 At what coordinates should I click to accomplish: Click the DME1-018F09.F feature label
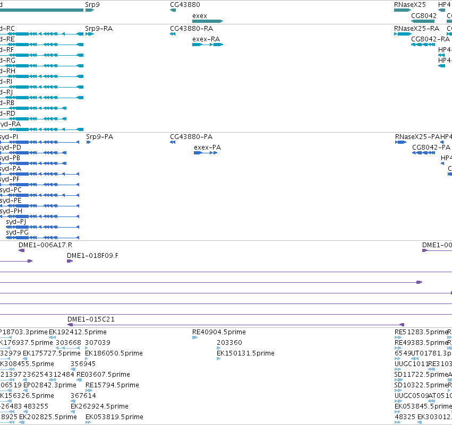click(x=92, y=256)
